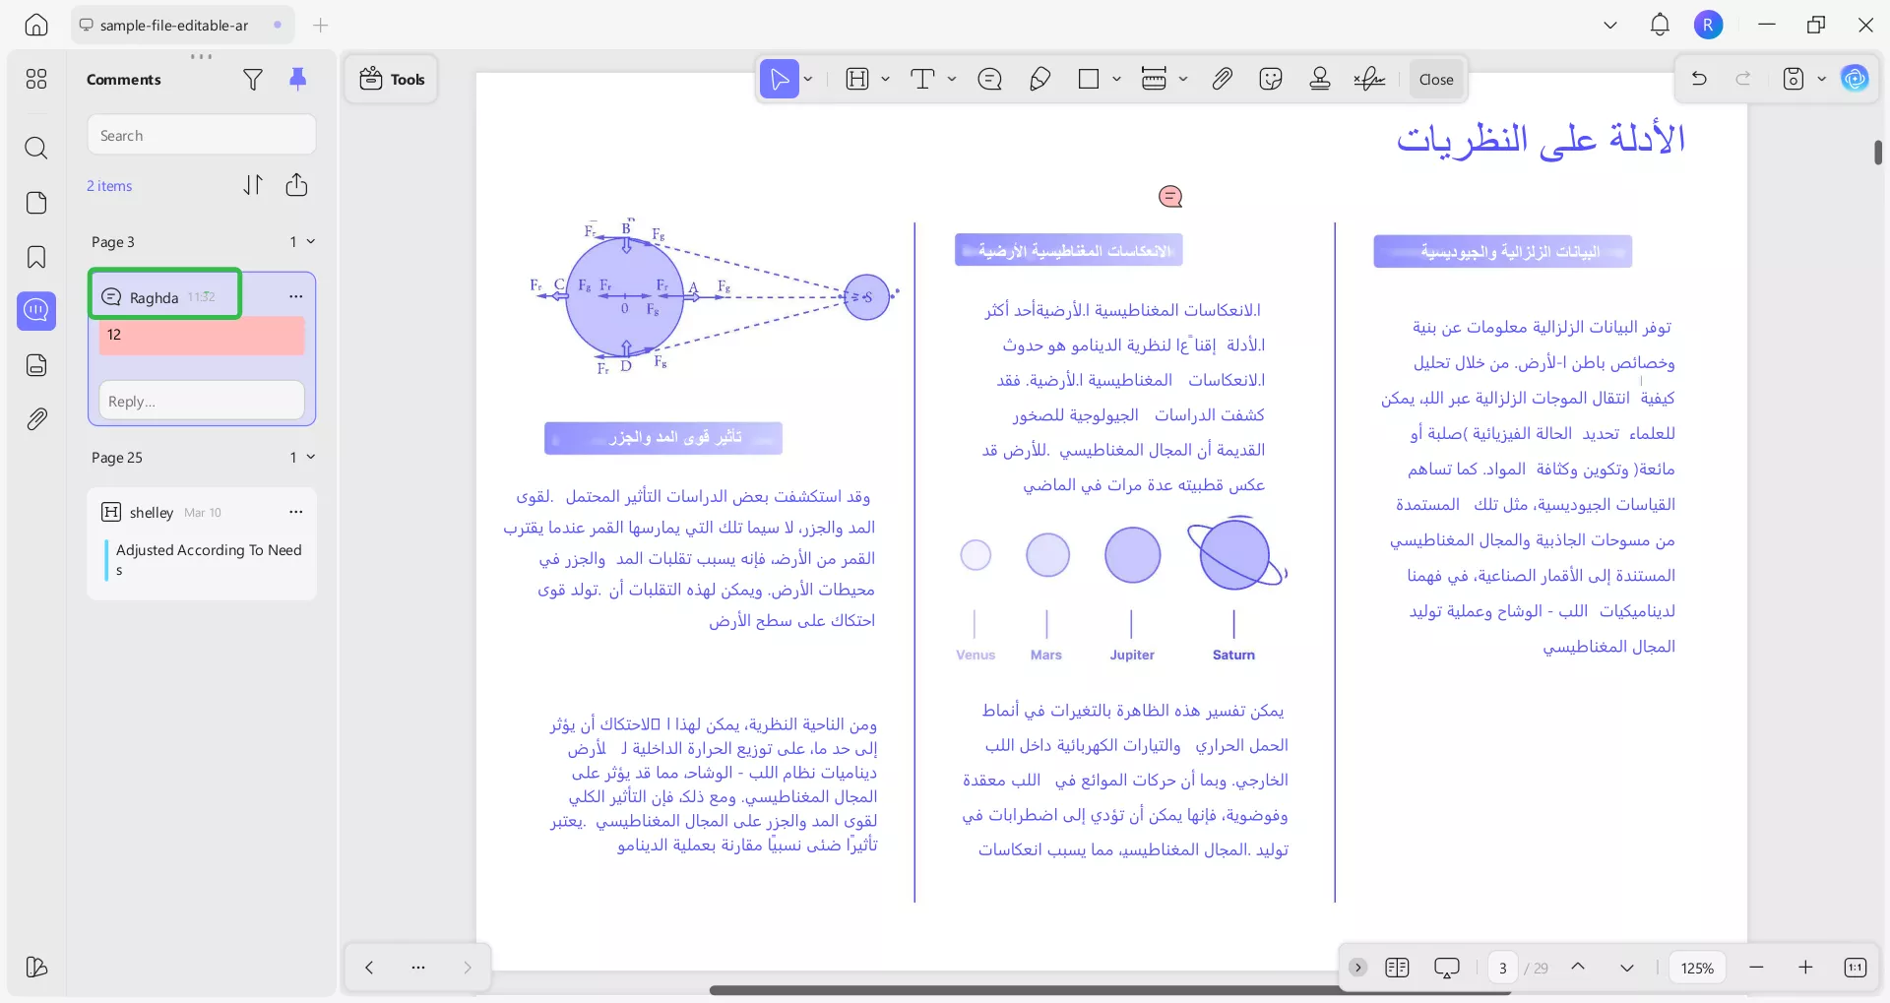The image size is (1890, 1003).
Task: Open the sticker comment tool
Action: (1270, 79)
